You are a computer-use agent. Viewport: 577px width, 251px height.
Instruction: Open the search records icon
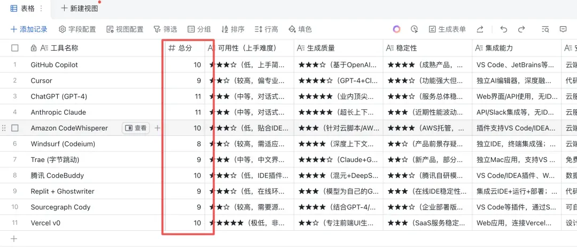(x=545, y=29)
